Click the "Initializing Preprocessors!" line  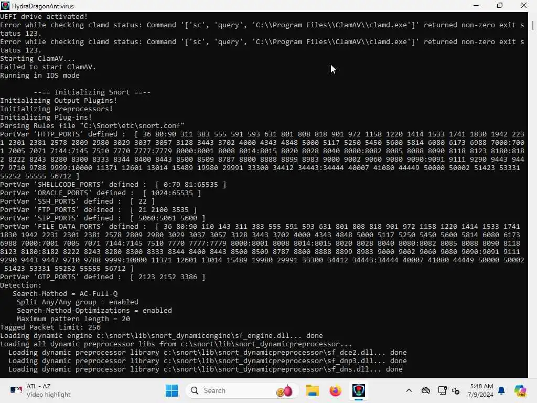tap(57, 109)
